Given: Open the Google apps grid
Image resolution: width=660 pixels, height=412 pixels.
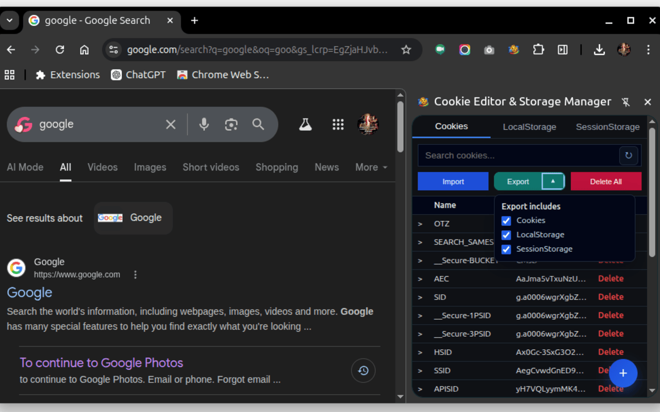Looking at the screenshot, I should pos(338,124).
